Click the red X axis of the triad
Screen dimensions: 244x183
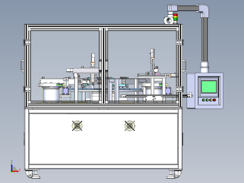(15, 171)
